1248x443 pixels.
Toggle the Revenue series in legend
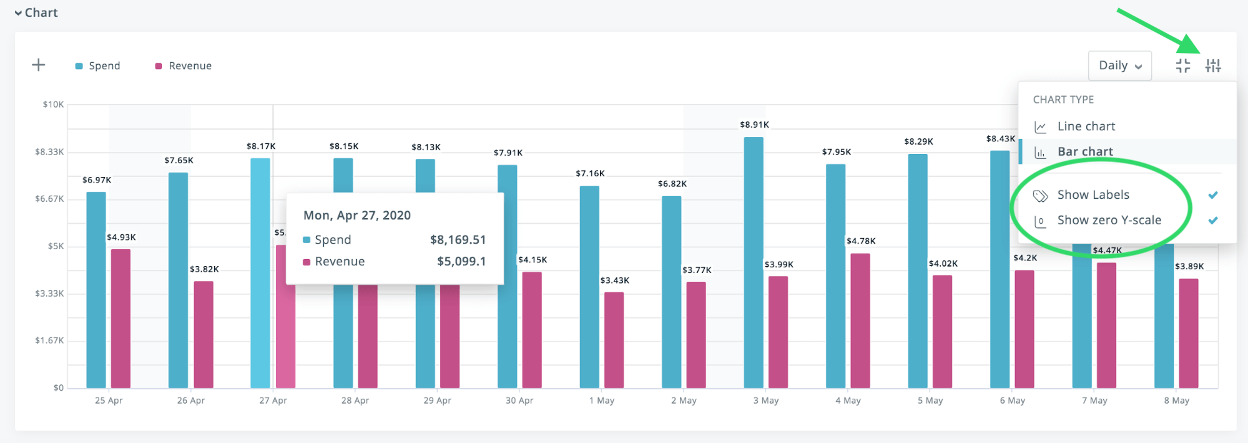[190, 66]
